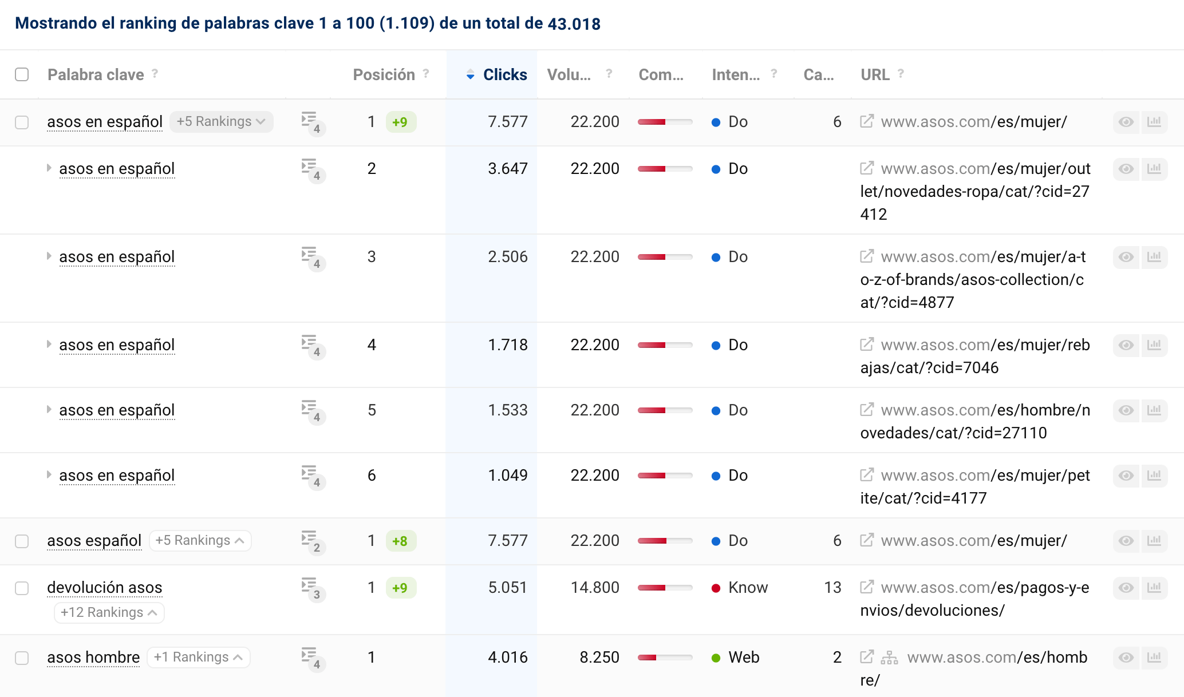This screenshot has height=697, width=1184.
Task: Open external link icon for /es/pagos-y-envios/devoluciones/ URL
Action: 867,587
